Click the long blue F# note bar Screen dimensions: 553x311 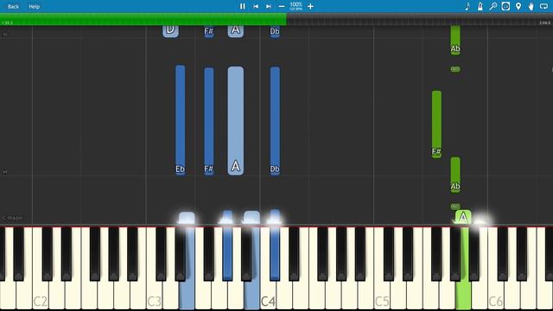pyautogui.click(x=209, y=121)
